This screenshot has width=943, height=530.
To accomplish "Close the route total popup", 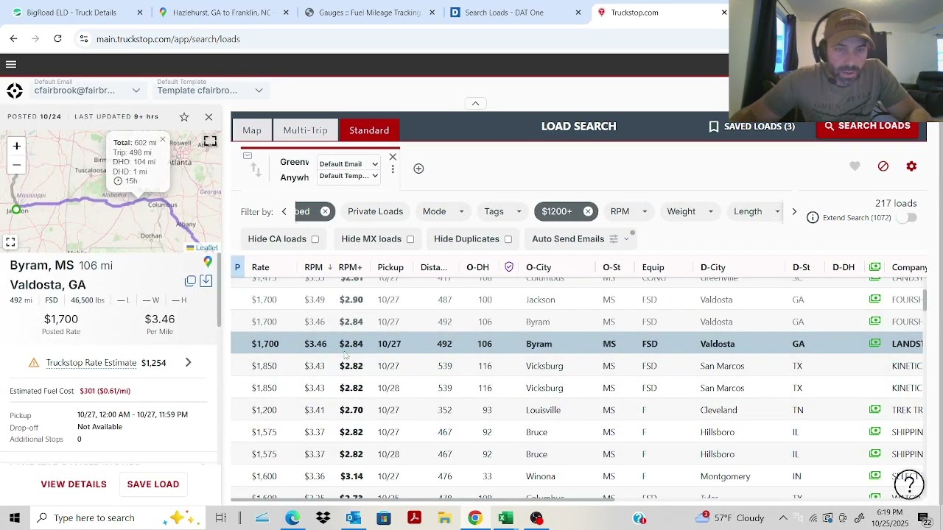I will tap(163, 139).
